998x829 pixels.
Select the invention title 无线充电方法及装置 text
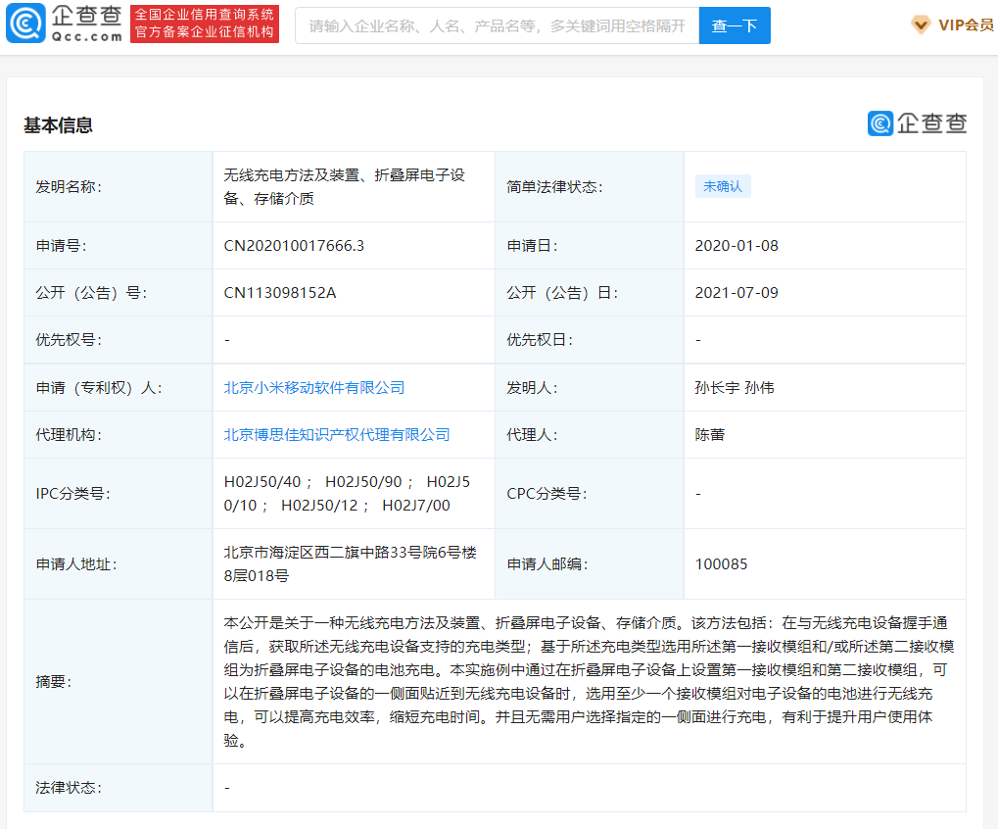(292, 175)
